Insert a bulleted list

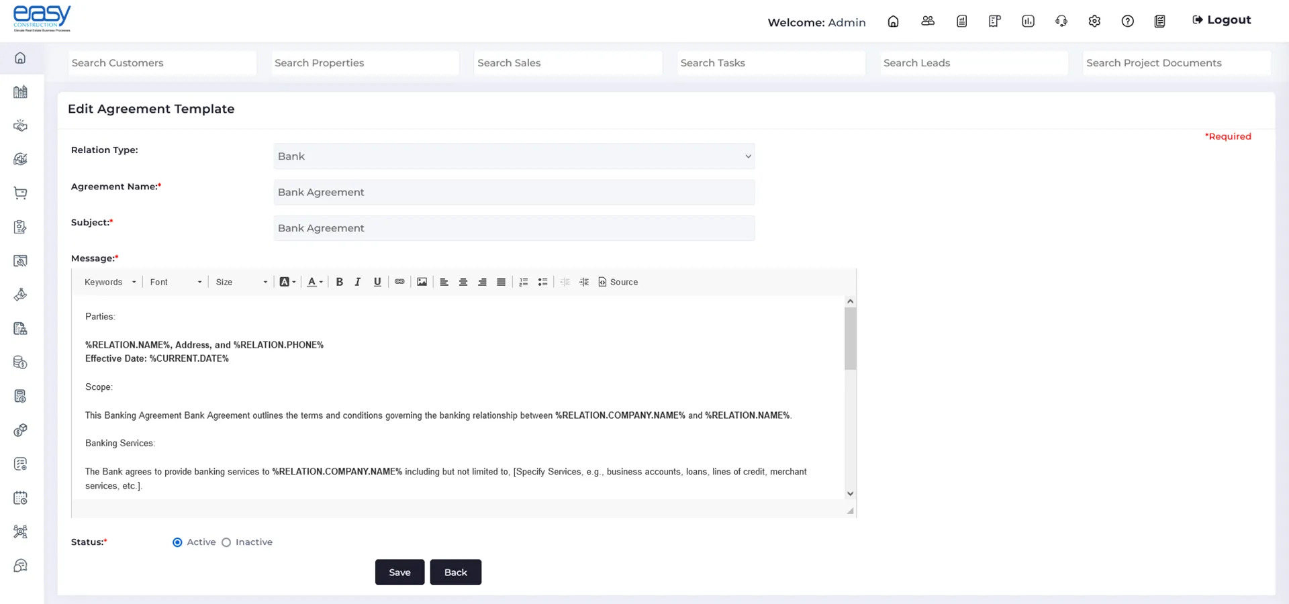(542, 282)
